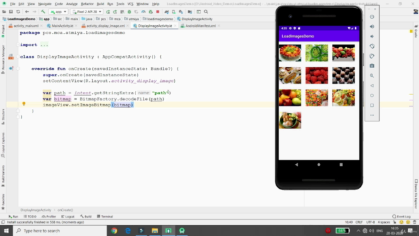
Task: Open the Refactor menu
Action: (x=87, y=4)
